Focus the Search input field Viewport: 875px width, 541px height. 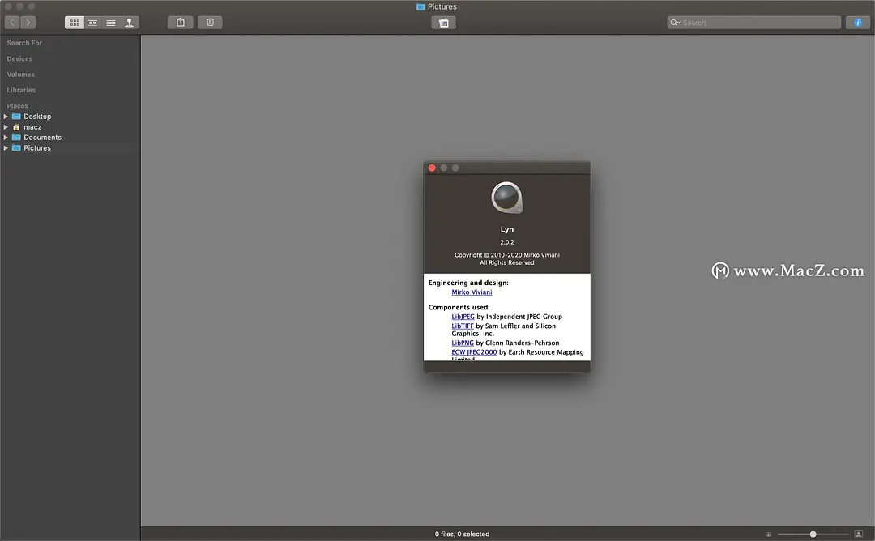(754, 23)
